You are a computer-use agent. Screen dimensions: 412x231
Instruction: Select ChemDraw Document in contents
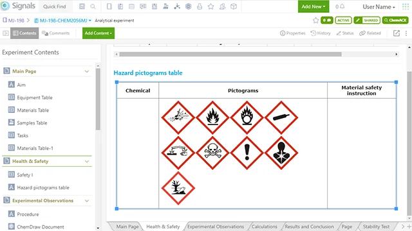pos(41,227)
